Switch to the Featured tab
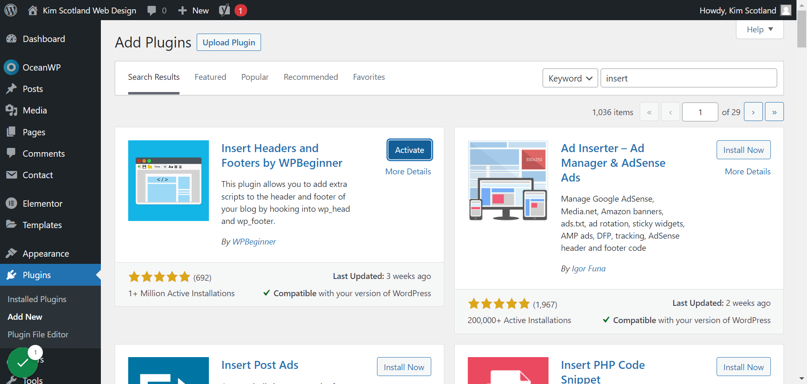The height and width of the screenshot is (384, 807). 210,77
